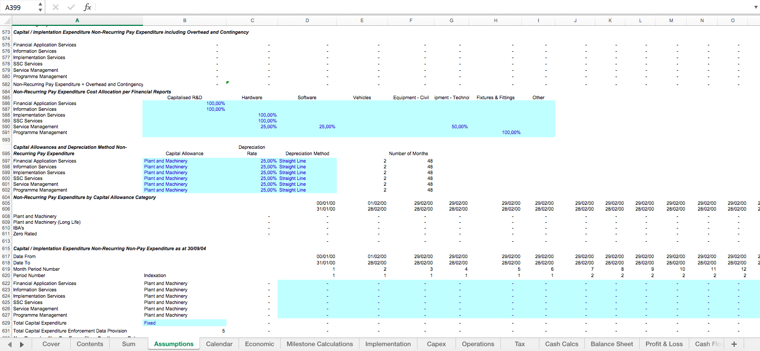
Task: Switch to the Contents sheet tab
Action: click(90, 344)
